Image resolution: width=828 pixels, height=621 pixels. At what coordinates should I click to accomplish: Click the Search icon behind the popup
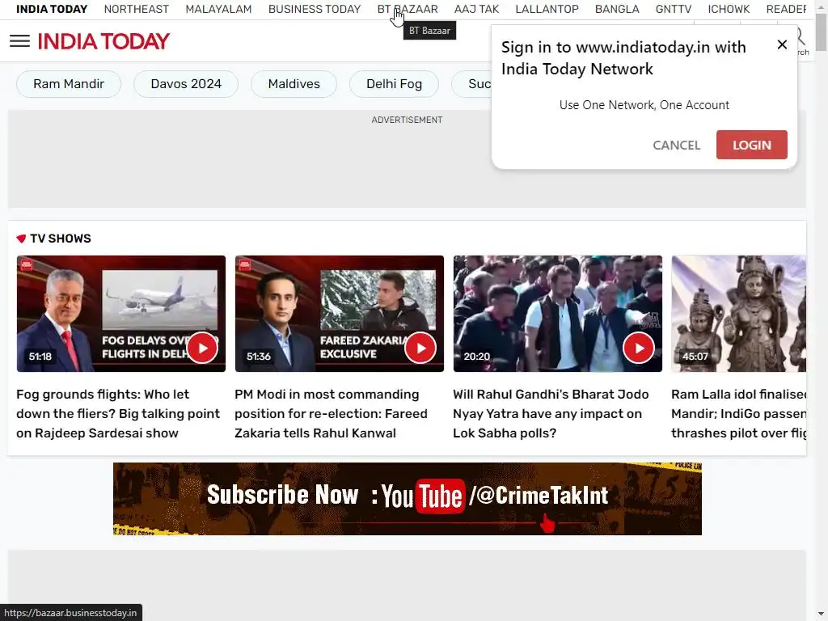pyautogui.click(x=801, y=40)
